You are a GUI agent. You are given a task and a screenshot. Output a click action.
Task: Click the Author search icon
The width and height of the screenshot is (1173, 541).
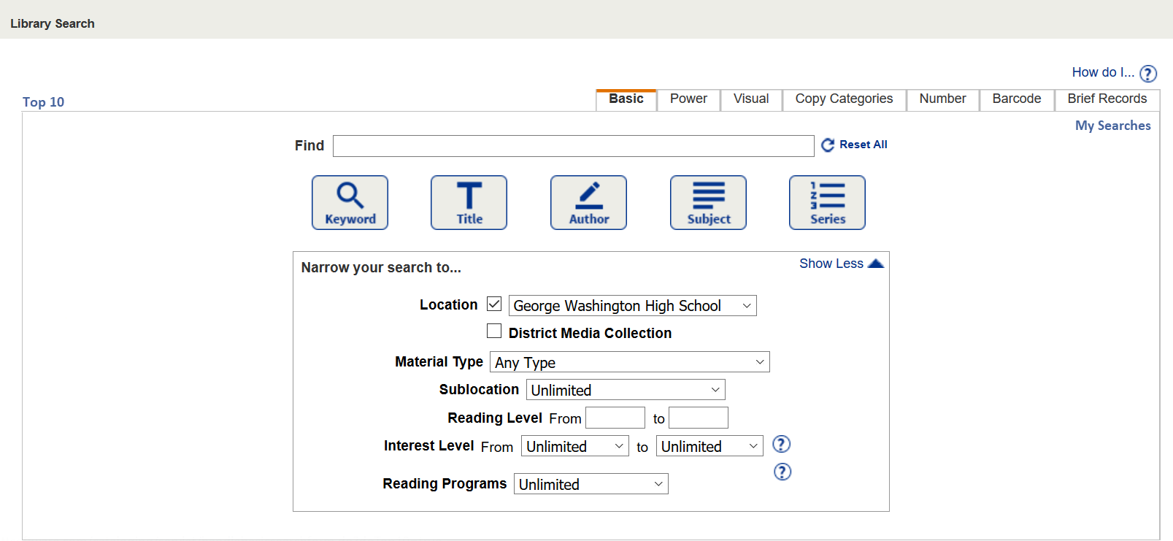[x=588, y=202]
